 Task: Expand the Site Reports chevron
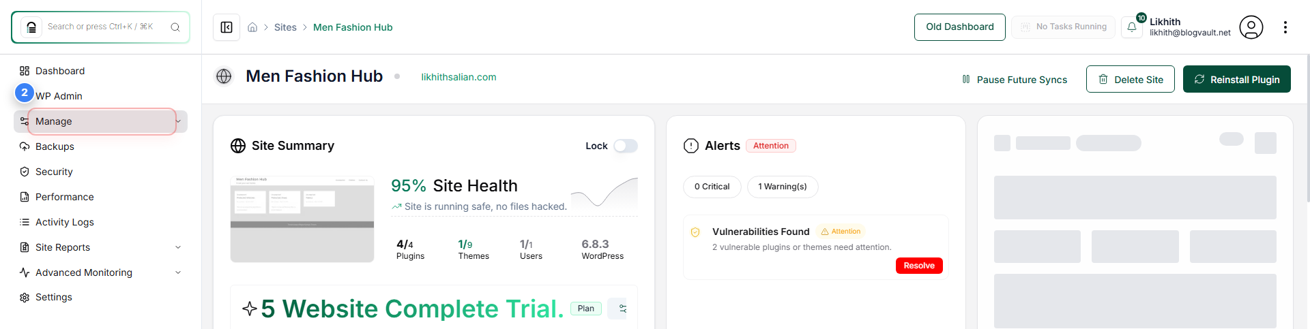[178, 247]
